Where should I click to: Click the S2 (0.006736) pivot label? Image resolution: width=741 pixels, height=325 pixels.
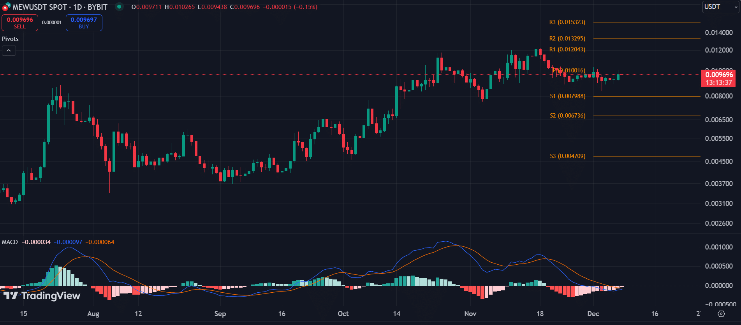(x=567, y=116)
